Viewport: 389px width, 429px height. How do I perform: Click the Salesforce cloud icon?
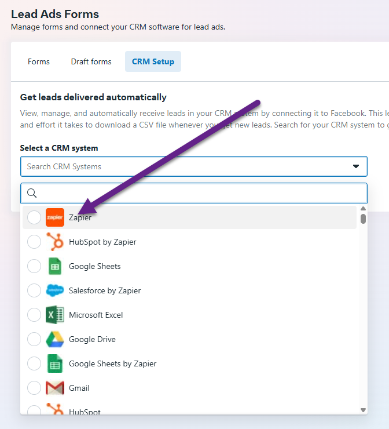tap(55, 290)
